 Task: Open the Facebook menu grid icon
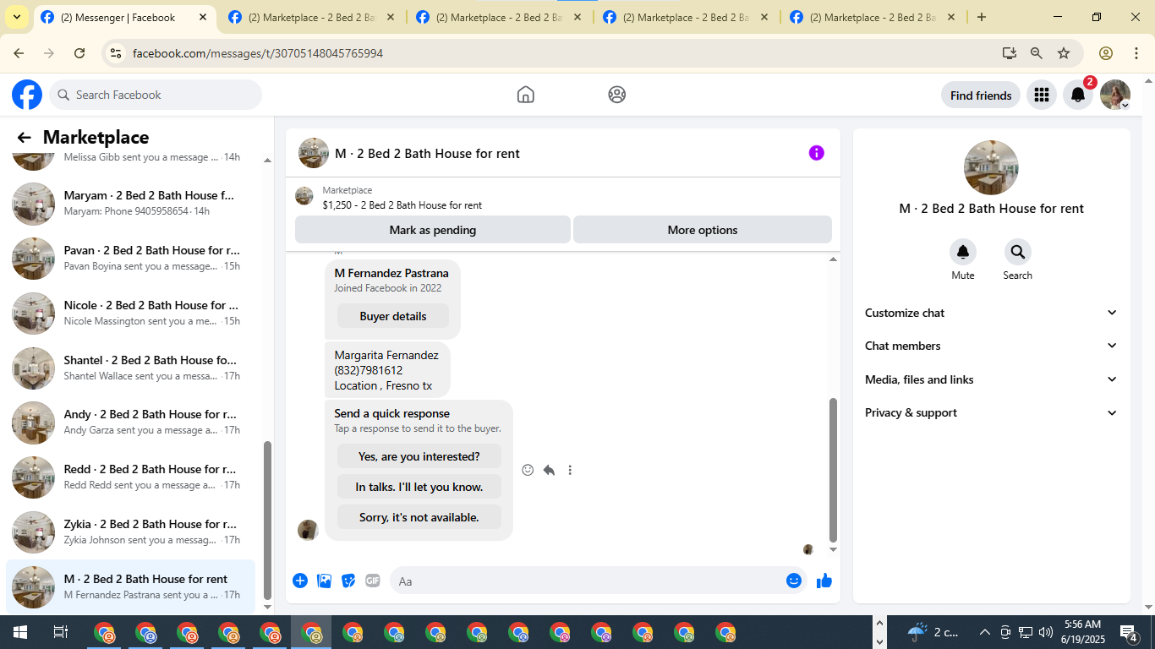[x=1042, y=95]
